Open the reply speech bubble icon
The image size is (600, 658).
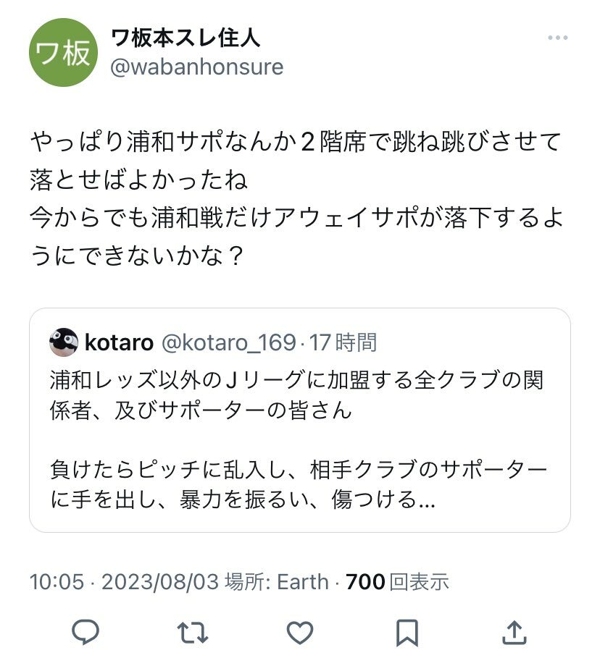86,633
